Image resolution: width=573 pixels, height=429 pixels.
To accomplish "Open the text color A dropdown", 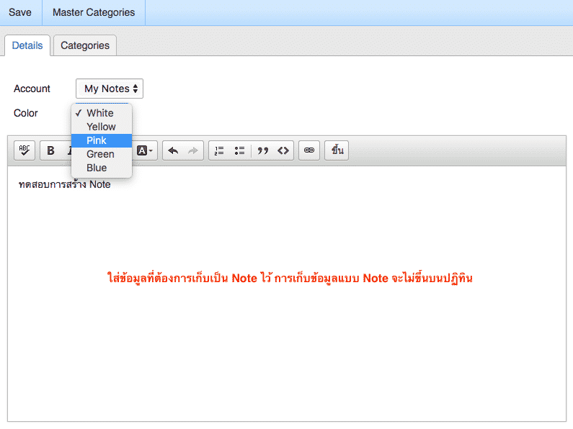I will click(145, 150).
